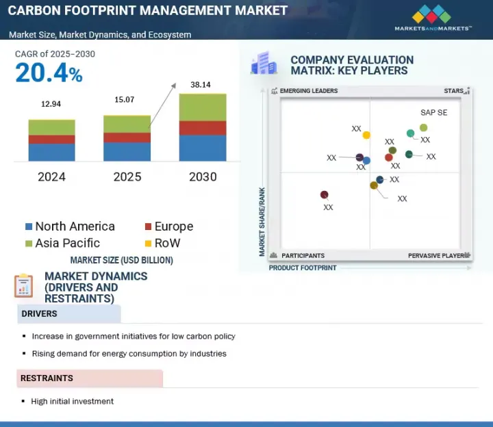The height and width of the screenshot is (427, 493).
Task: Click the Emerging Leaders quadrant icon
Action: 274,91
